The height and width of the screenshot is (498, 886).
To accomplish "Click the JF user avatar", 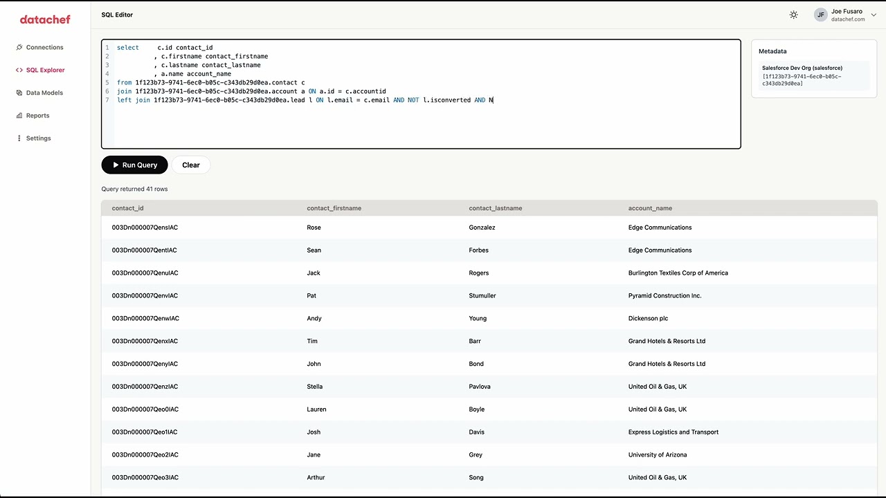I will click(x=821, y=15).
